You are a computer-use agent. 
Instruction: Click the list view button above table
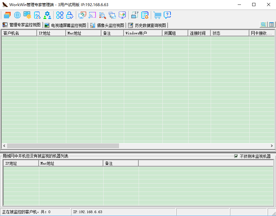coord(271,25)
